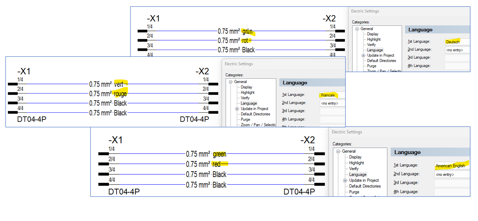This screenshot has height=221, width=478.
Task: Select Display in the Deutsch dialog tree
Action: point(372,34)
